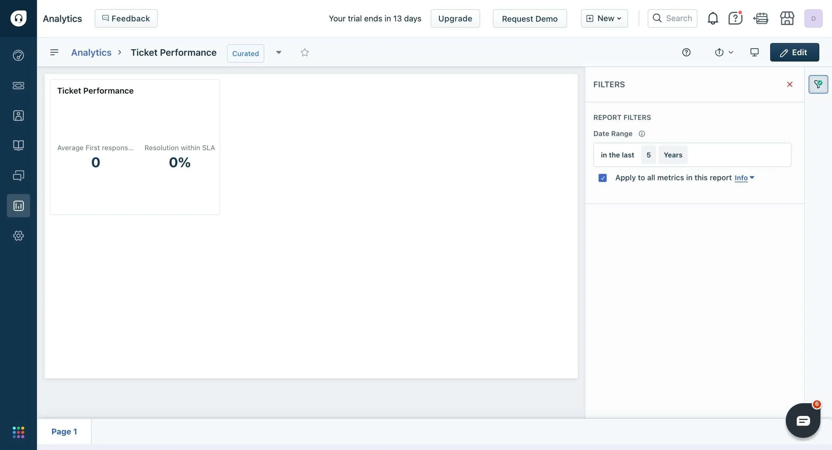Toggle the report list hamburger menu
The width and height of the screenshot is (832, 450).
tap(54, 52)
